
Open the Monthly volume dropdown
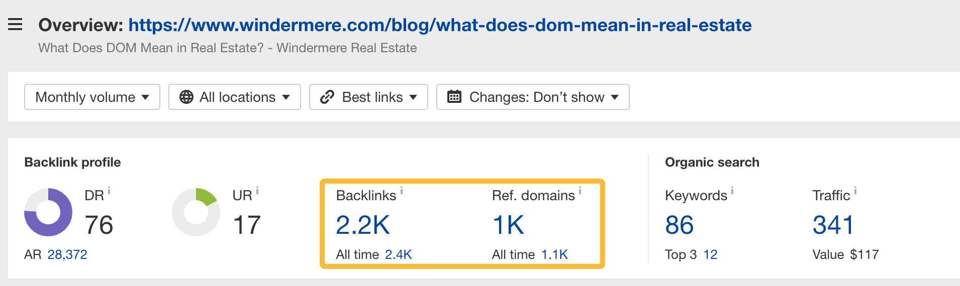pyautogui.click(x=92, y=97)
